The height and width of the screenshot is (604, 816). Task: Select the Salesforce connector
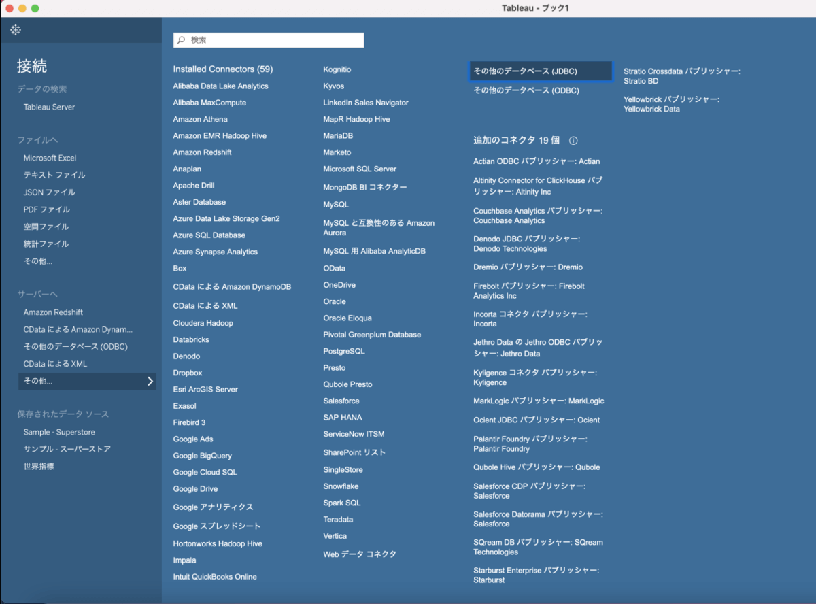[341, 401]
